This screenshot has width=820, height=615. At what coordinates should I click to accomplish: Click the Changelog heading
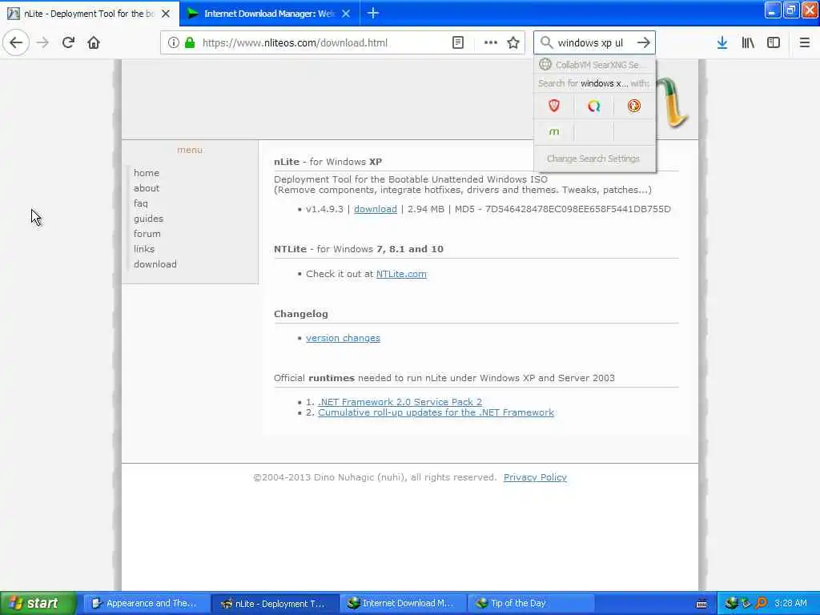pos(301,314)
